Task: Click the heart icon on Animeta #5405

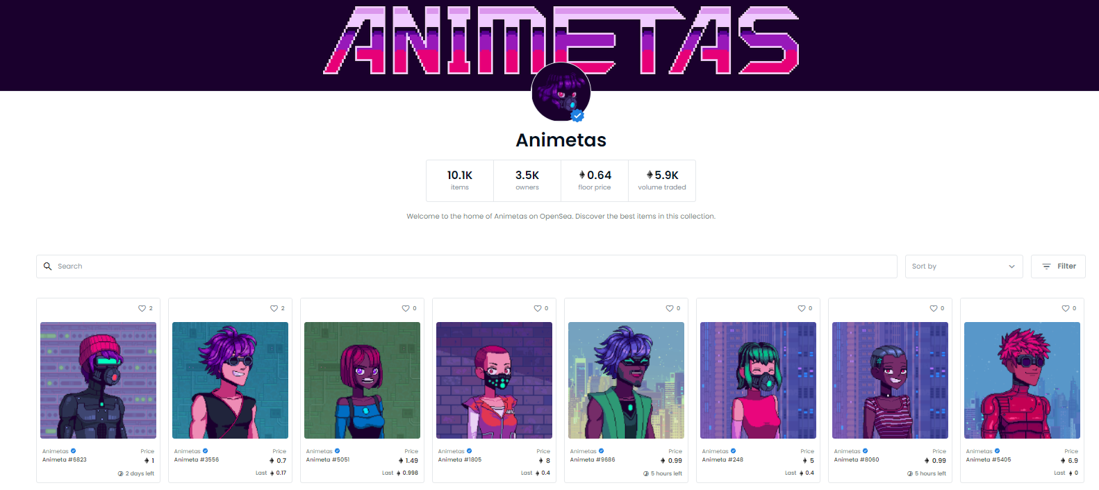Action: tap(1066, 308)
